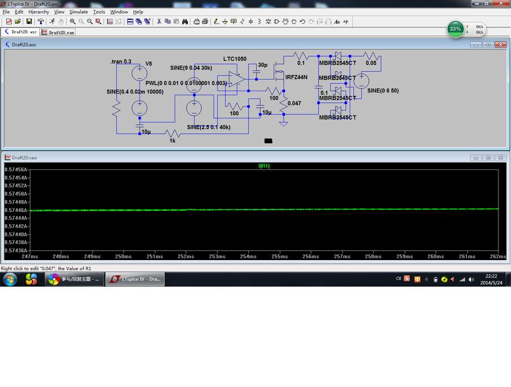Switch to the Draft20.raw tab
The image size is (511, 387).
(58, 32)
